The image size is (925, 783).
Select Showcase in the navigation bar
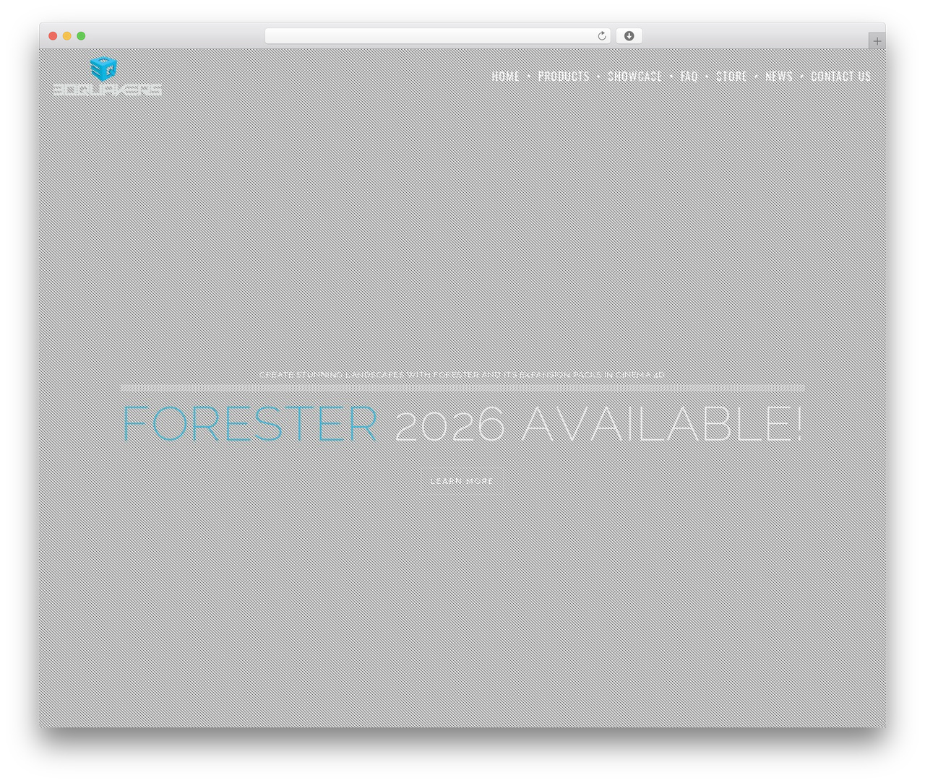(635, 77)
